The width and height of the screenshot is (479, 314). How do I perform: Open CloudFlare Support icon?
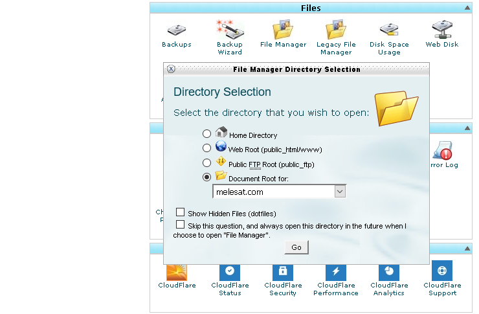(442, 271)
